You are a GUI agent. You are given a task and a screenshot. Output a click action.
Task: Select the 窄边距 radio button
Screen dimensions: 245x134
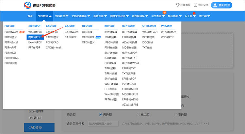176,115
